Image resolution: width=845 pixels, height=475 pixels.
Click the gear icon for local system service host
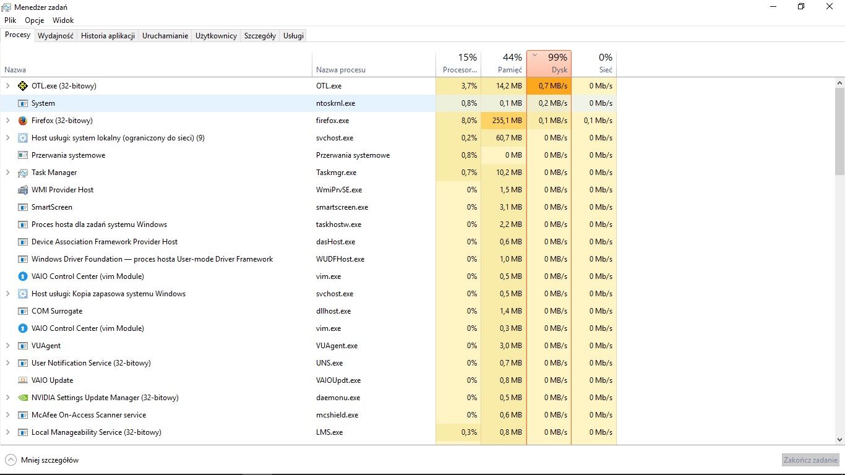23,138
